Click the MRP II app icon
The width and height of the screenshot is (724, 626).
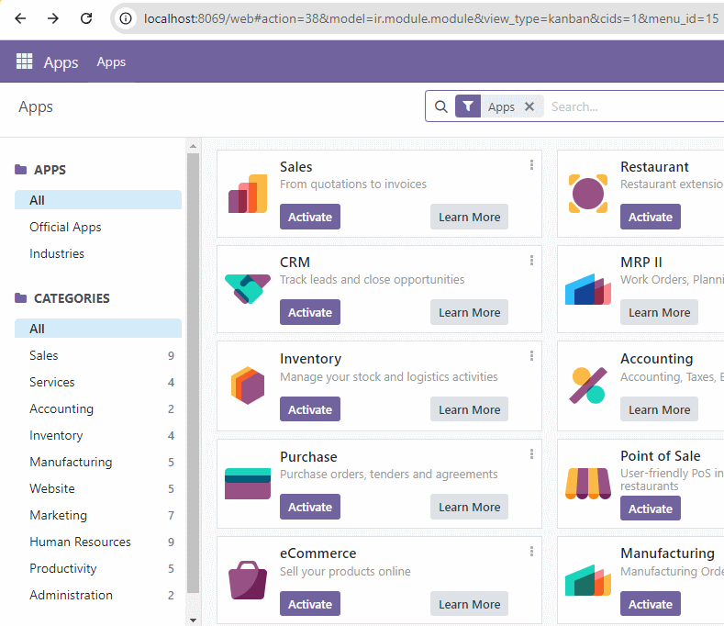click(588, 289)
